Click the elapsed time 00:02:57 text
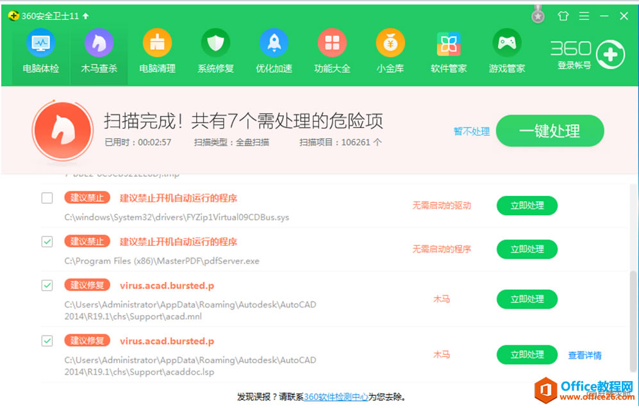Screen dimensions: 639x408 coord(154,143)
